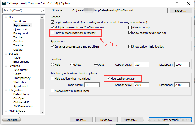Screen dimensions: 195x125
Task: Collapse the Features tree node
Action: (6, 66)
